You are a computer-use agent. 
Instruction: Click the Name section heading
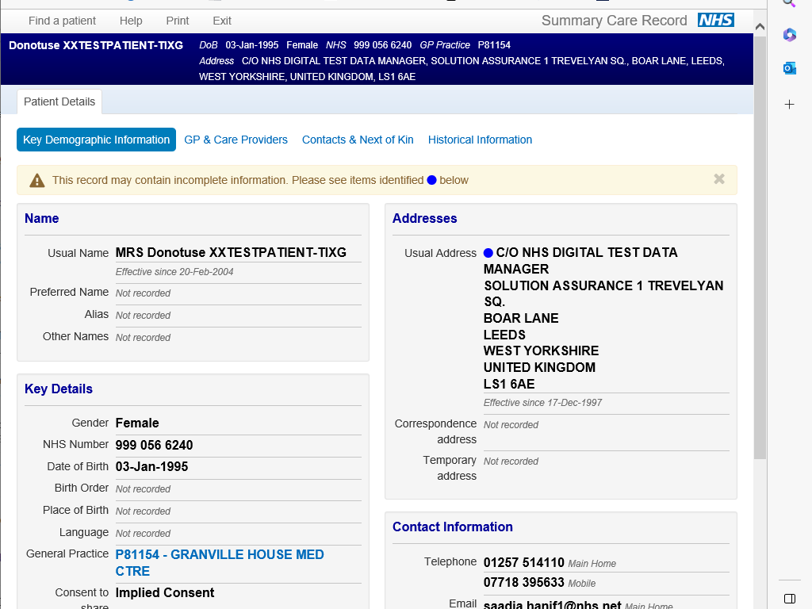tap(42, 219)
